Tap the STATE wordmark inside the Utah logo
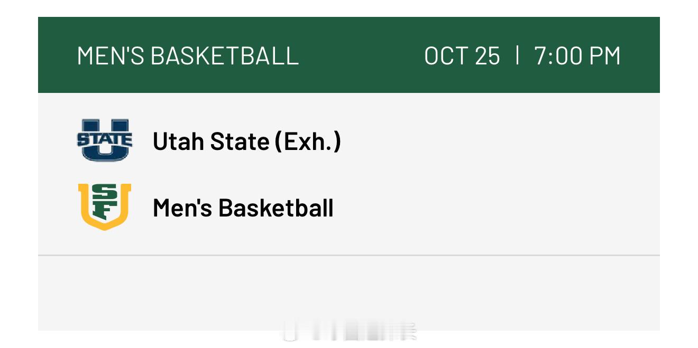698x348 pixels. (x=105, y=140)
